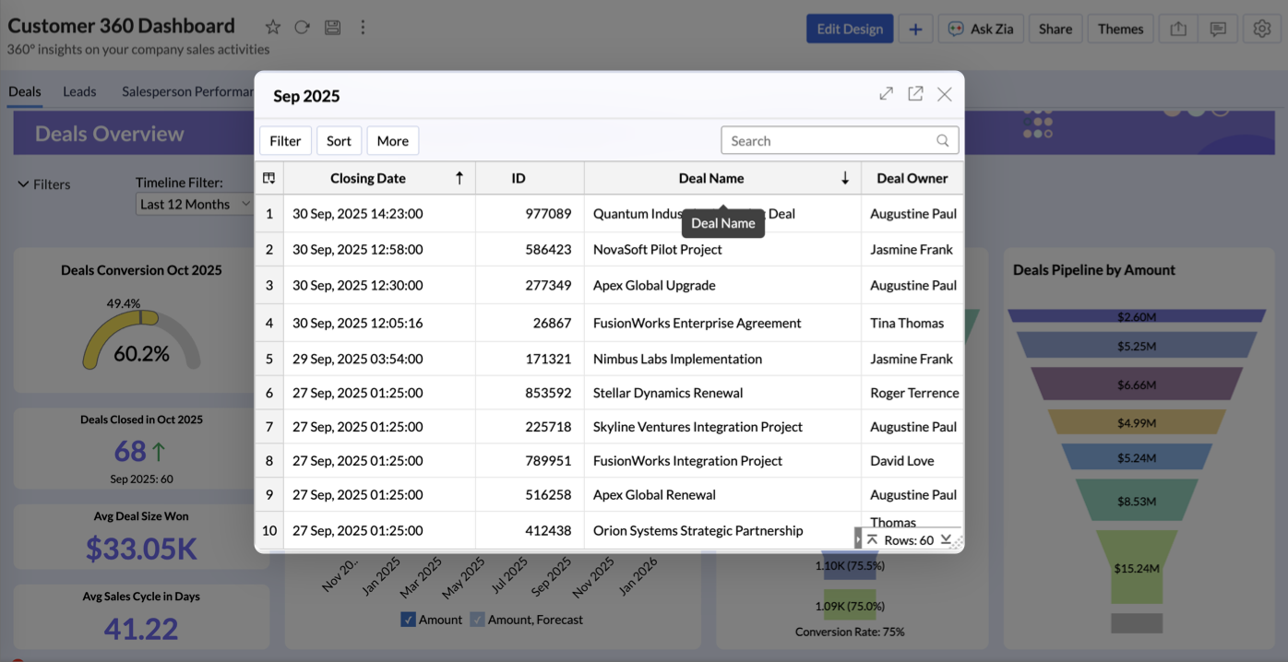The height and width of the screenshot is (662, 1288).
Task: Open Sep 2025 table in new window
Action: [x=915, y=94]
